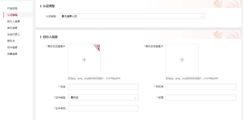Select 认证类型 in the left navigation
This screenshot has height=120, width=243.
(12, 15)
